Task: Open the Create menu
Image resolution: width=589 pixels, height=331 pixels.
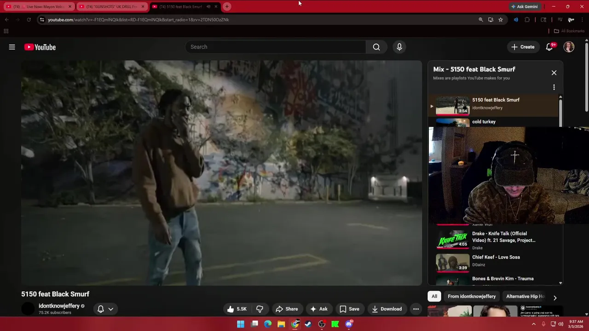Action: point(523,47)
